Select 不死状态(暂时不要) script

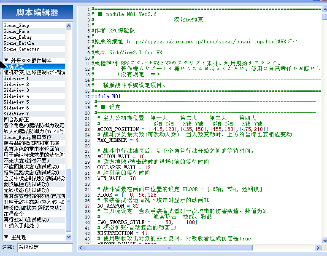[x=34, y=161]
